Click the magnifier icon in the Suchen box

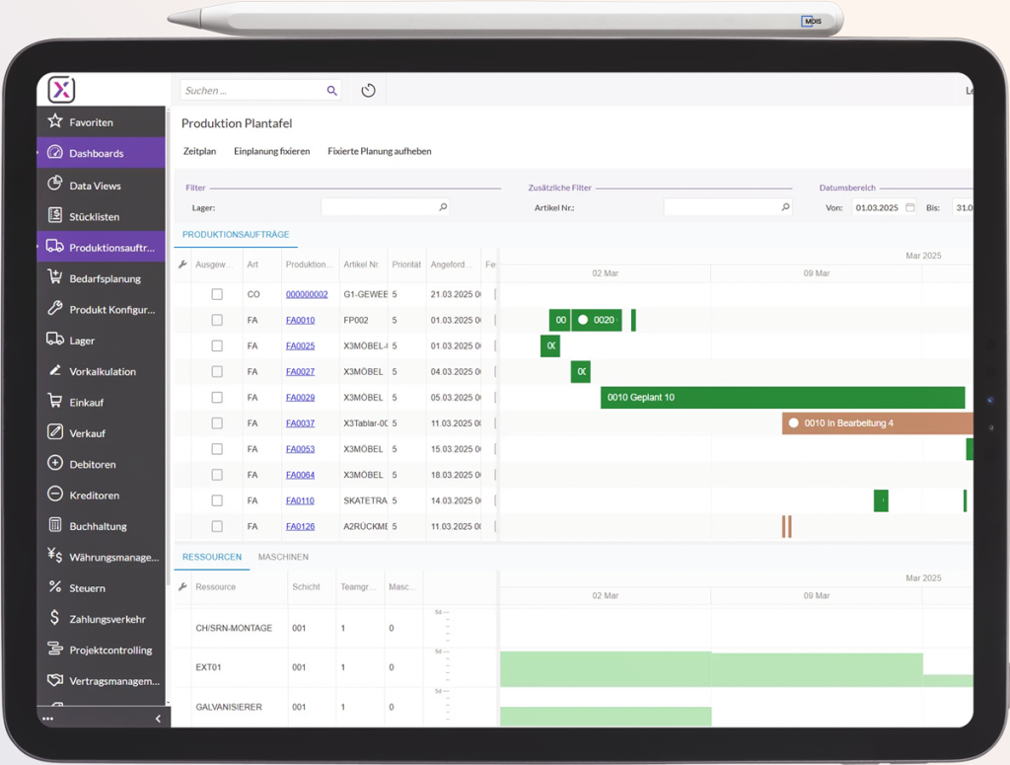331,91
